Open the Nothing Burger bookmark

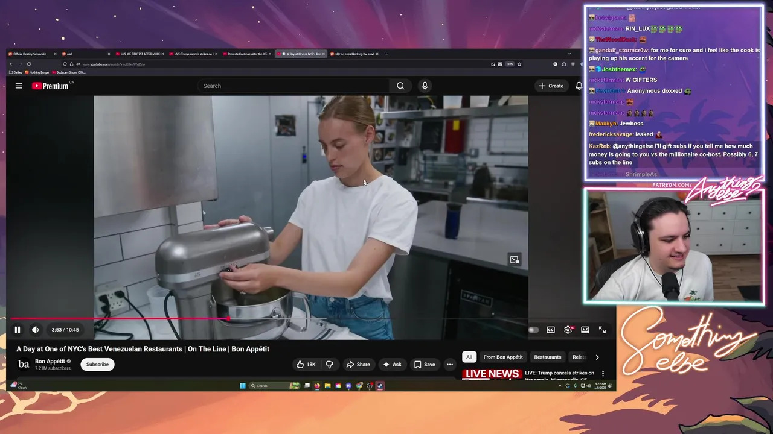tap(37, 72)
